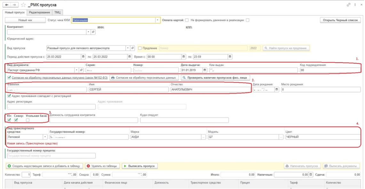Viewport: 365px width, 189px height.
Task: Focus the Имя field containing СЕРГЕЙ
Action: (128, 89)
